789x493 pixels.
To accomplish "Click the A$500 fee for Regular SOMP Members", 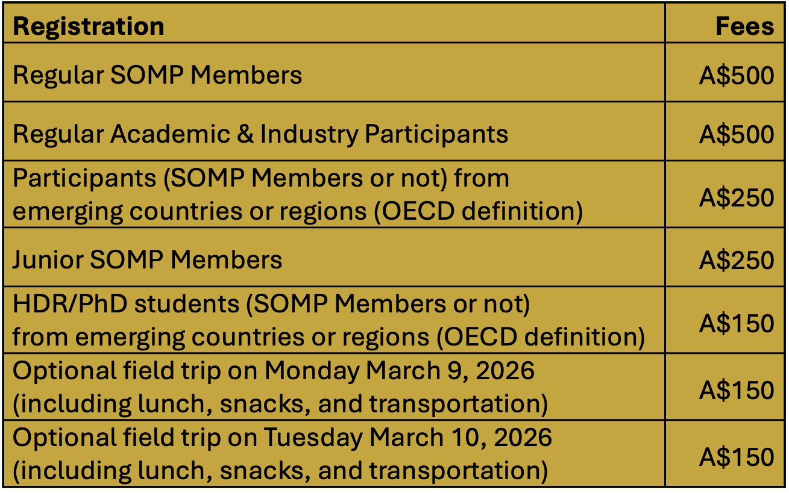I will click(x=737, y=76).
